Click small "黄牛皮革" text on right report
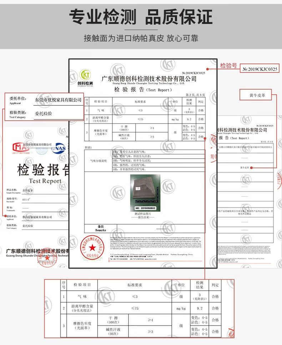282x345 pixels. pyautogui.click(x=245, y=167)
